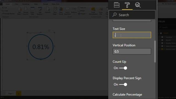Select the Format paint roller icon
The width and height of the screenshot is (176, 99).
[x=127, y=5]
